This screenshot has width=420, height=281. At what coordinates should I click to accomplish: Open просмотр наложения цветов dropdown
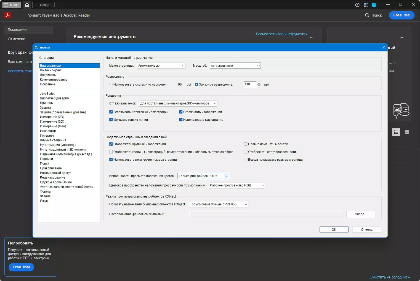point(203,176)
